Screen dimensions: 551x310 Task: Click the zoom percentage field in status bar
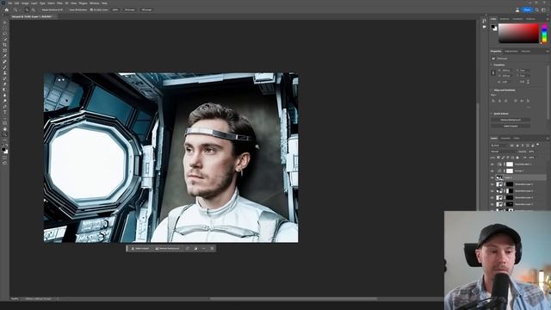(x=15, y=299)
